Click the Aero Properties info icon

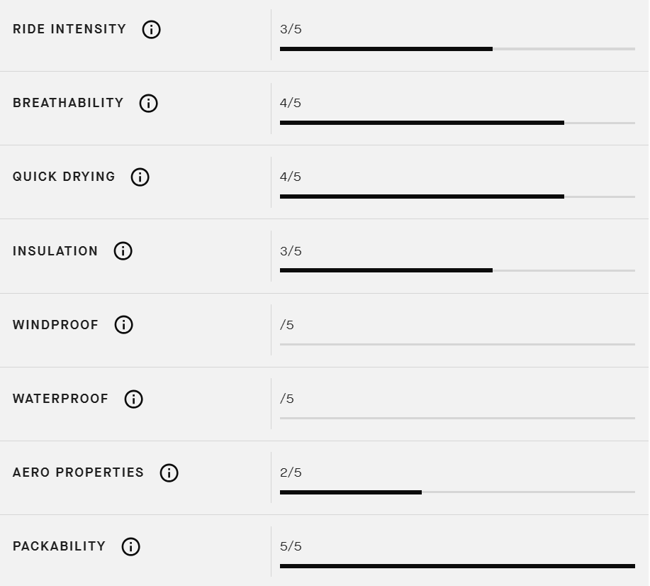coord(169,472)
